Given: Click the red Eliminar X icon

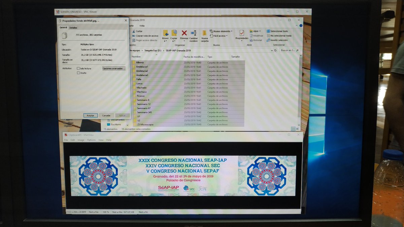Looking at the screenshot, I should [184, 33].
